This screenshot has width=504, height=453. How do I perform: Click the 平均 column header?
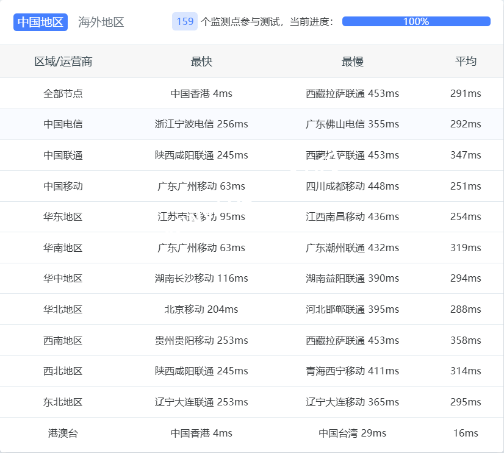pos(466,62)
